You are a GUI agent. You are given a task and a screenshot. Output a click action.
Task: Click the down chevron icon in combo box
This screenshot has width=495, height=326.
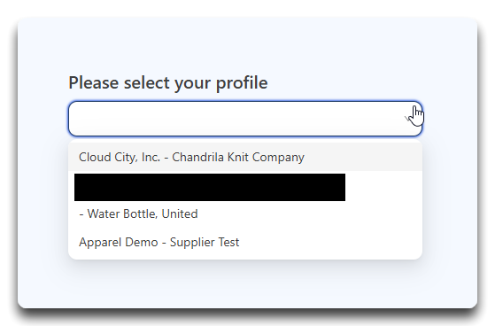pyautogui.click(x=409, y=119)
